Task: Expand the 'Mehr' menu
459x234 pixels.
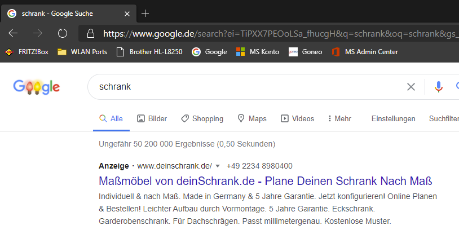Action: pyautogui.click(x=339, y=118)
